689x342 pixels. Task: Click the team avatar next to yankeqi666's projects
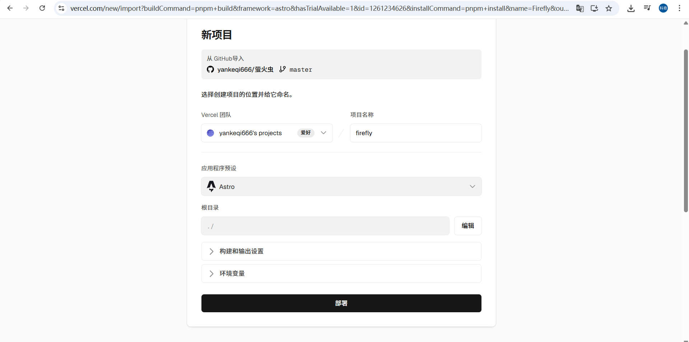[x=210, y=133]
